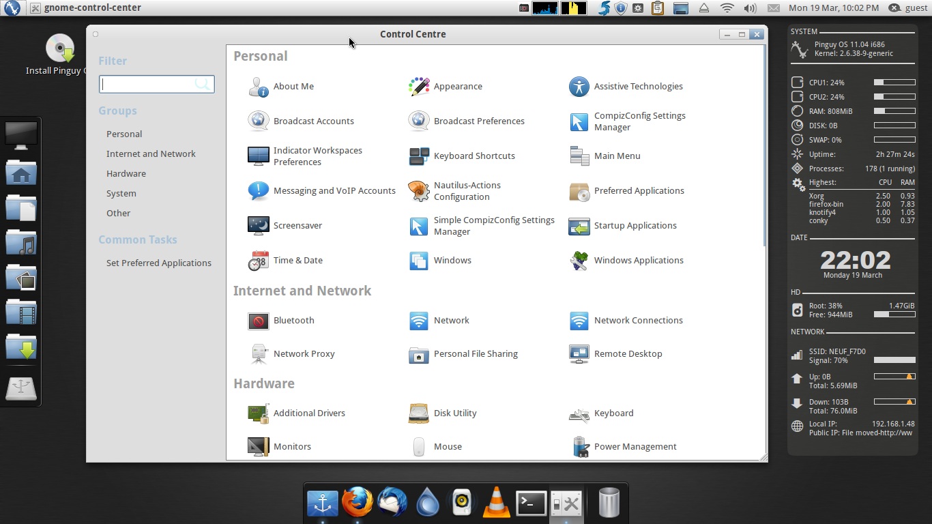
Task: Jump to the Hardware group
Action: 126,173
